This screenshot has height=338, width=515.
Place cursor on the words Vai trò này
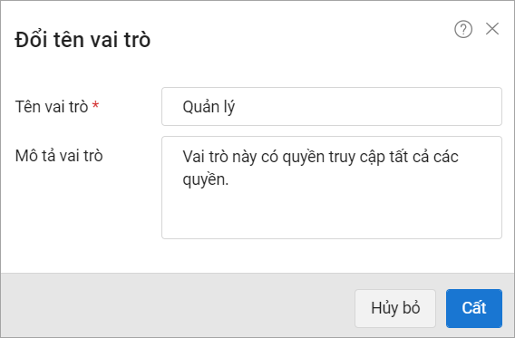click(x=219, y=157)
